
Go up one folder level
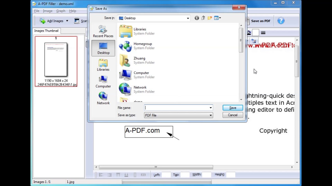pyautogui.click(x=203, y=18)
